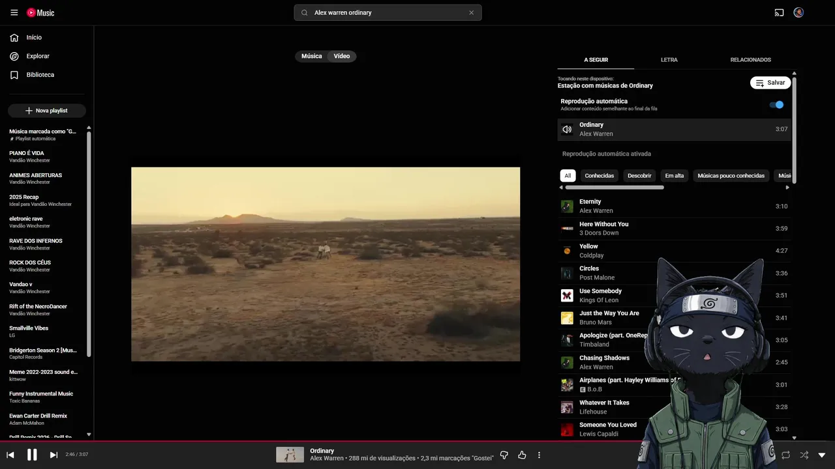Click the YouTube Music logo

tap(40, 12)
